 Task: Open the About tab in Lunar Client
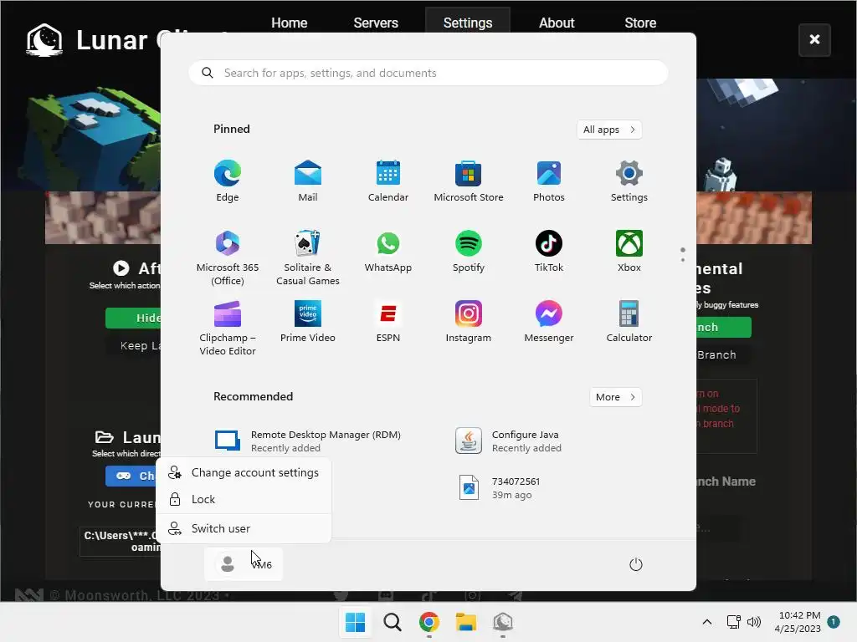tap(557, 23)
